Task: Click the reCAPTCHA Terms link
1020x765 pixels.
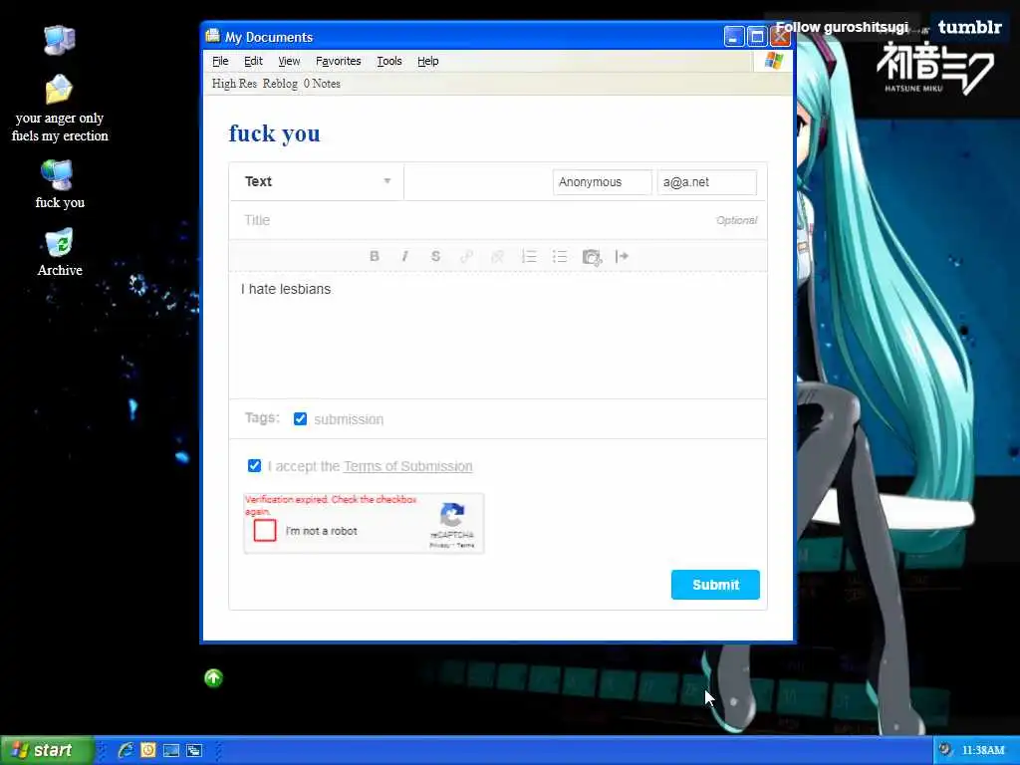Action: pyautogui.click(x=466, y=545)
